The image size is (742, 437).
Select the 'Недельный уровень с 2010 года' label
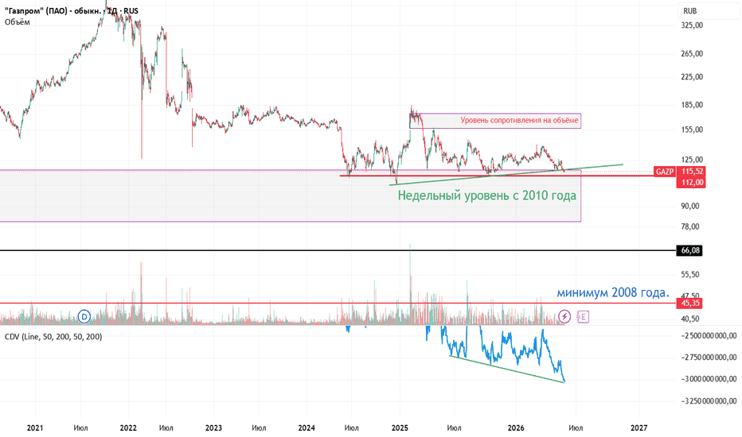[487, 195]
